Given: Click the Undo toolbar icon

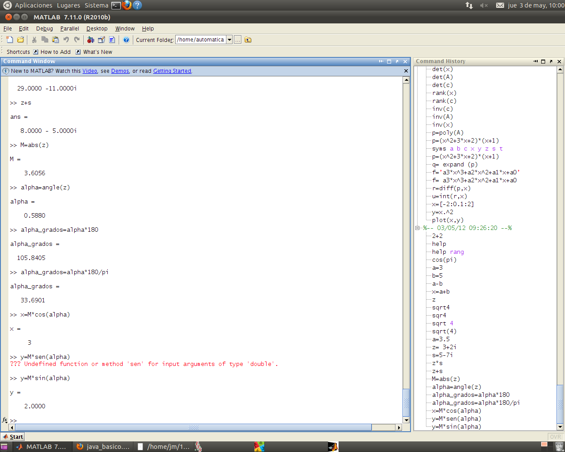Looking at the screenshot, I should pos(65,40).
